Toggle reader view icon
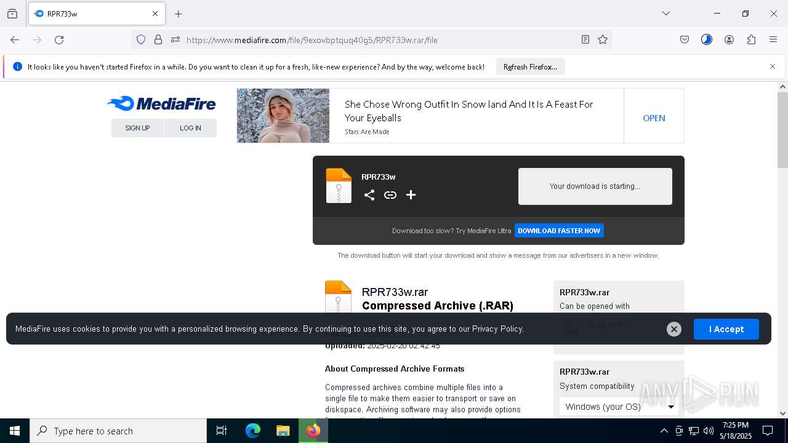This screenshot has height=443, width=788. click(x=585, y=39)
